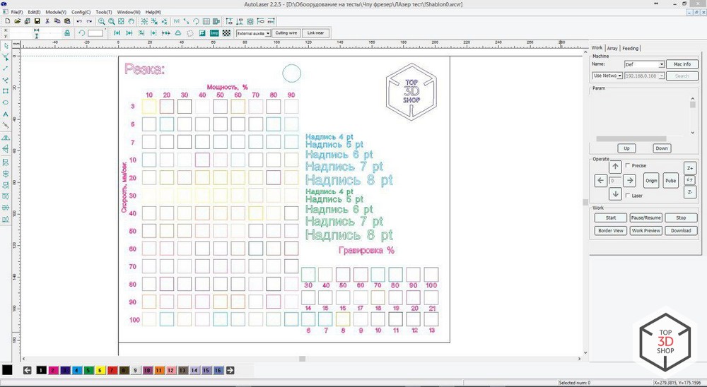The image size is (707, 387).
Task: Click the Work Preview button
Action: pyautogui.click(x=645, y=230)
